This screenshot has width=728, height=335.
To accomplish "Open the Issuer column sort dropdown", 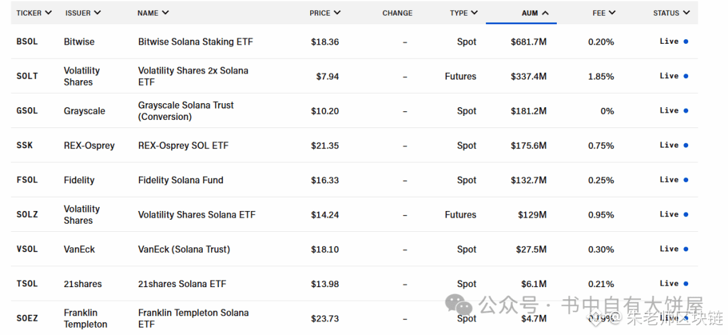I will point(98,13).
